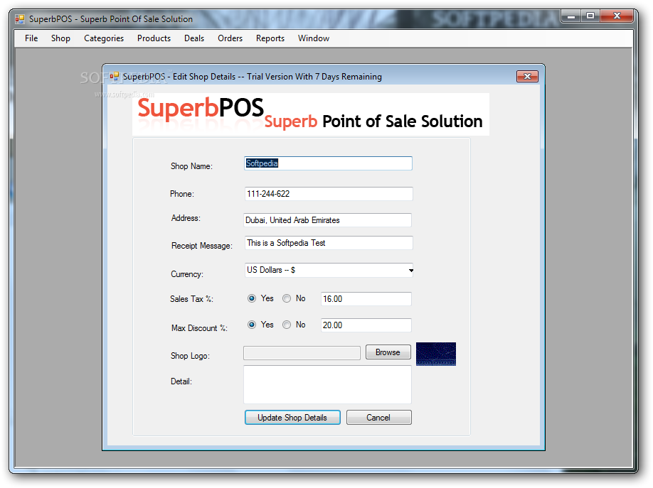
Task: Click the Shop Logo path field
Action: click(302, 353)
